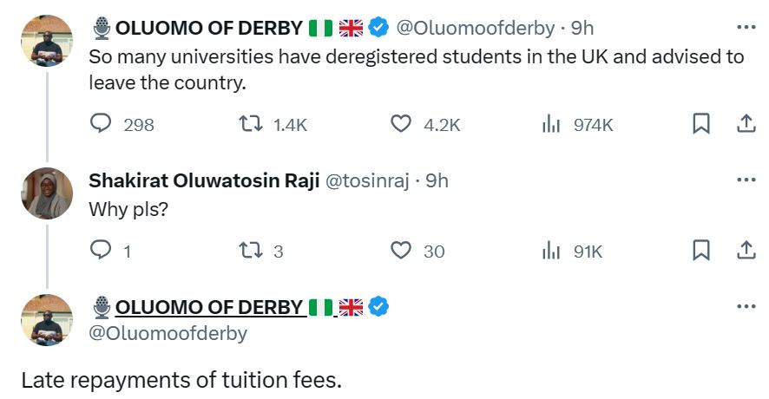
Task: Reply to Shakirat's "Why pls?" tweet
Action: pyautogui.click(x=102, y=251)
